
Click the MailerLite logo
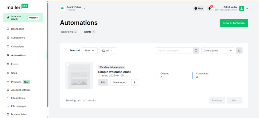pos(17,7)
